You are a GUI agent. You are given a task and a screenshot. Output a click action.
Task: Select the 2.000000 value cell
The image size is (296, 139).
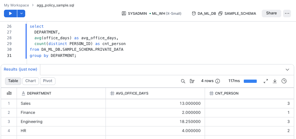[x=155, y=113]
